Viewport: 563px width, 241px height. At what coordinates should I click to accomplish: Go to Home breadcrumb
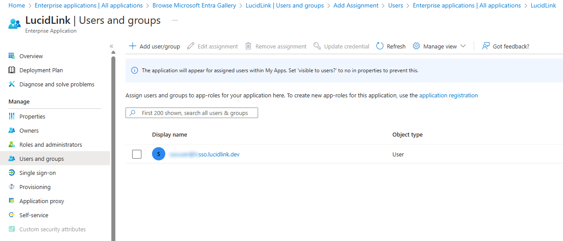[17, 5]
